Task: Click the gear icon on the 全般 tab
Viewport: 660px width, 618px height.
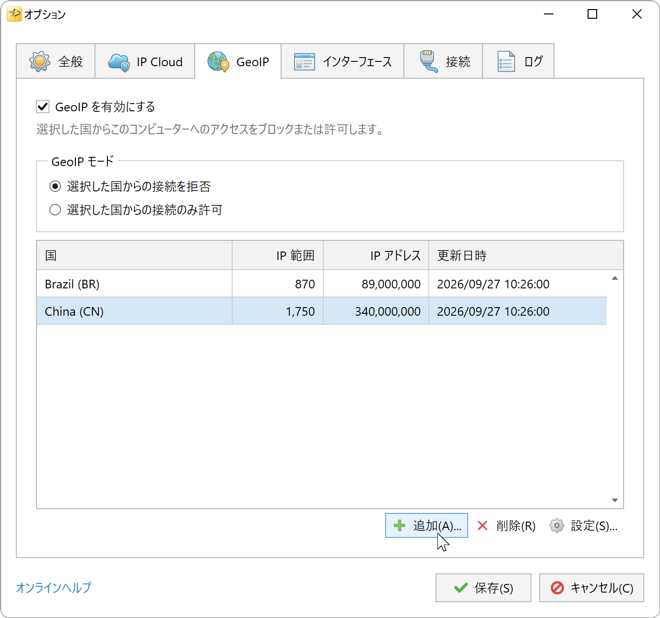Action: 40,61
